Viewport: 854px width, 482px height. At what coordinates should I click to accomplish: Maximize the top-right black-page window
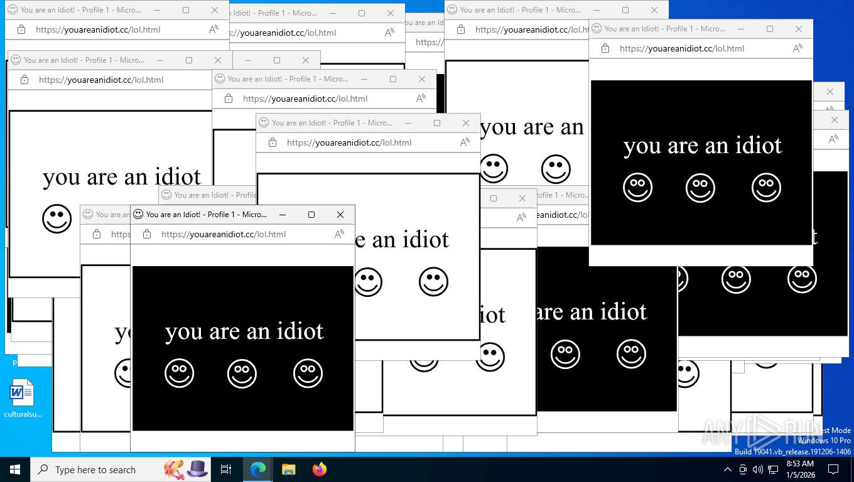click(x=770, y=29)
